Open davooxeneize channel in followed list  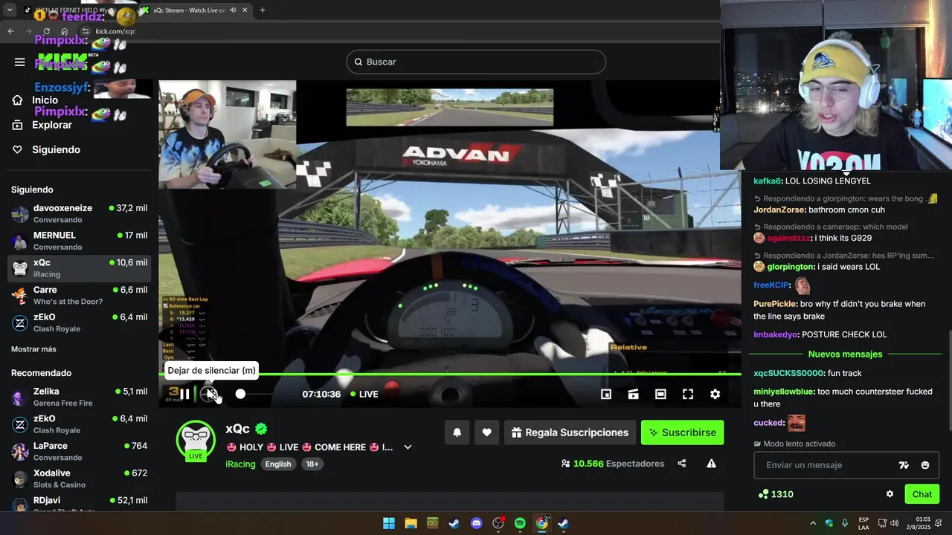point(79,214)
